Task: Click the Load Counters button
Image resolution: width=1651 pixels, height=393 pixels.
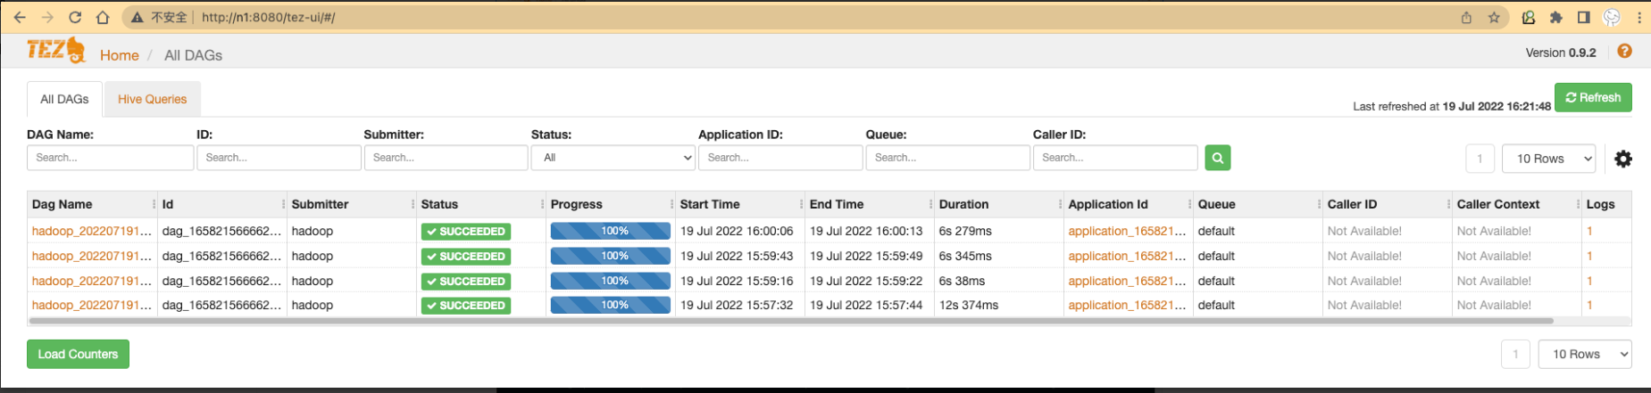Action: click(x=78, y=354)
